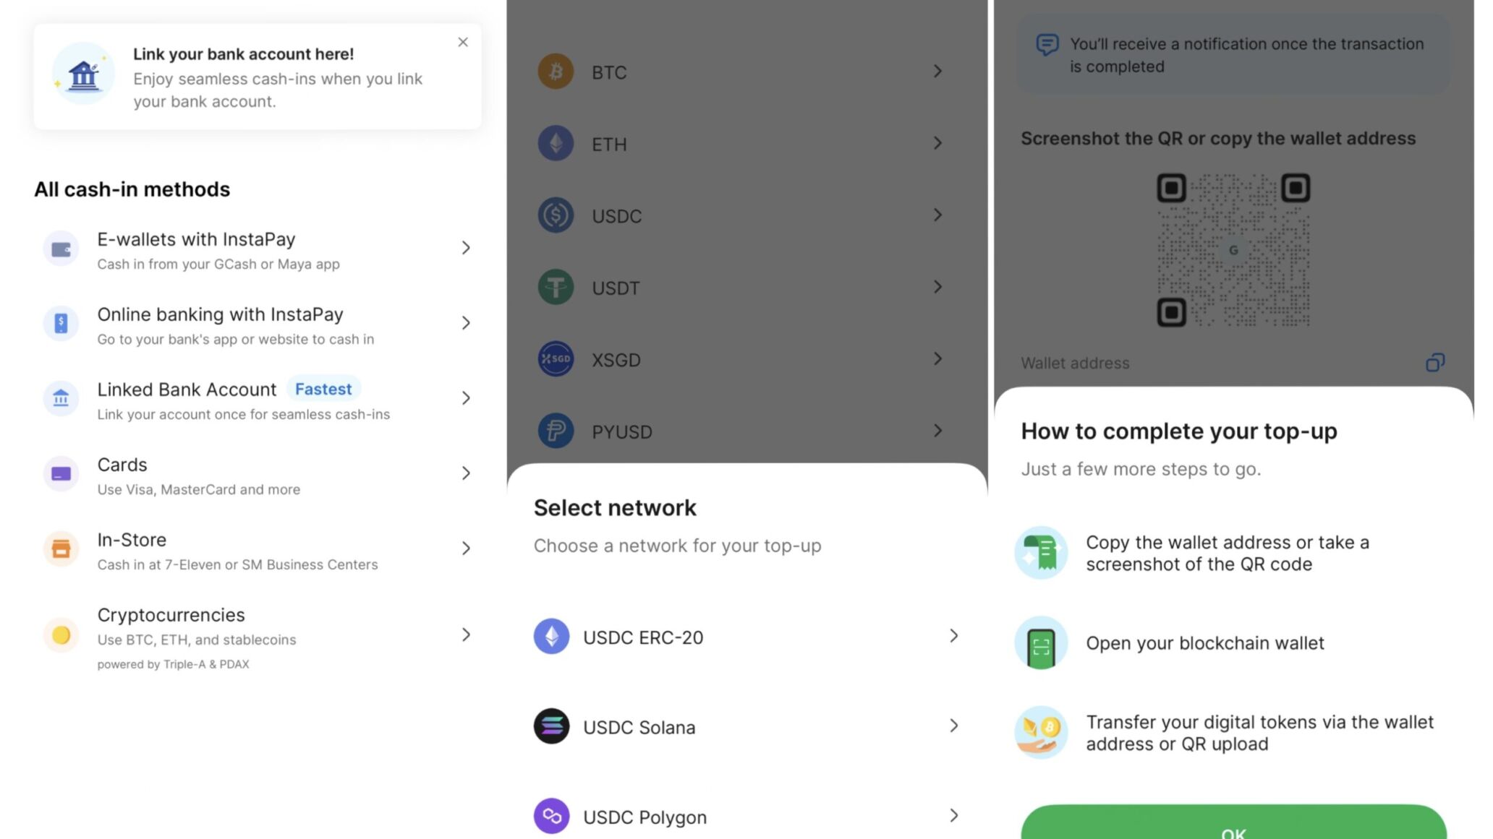Click the USDT Tether icon
The height and width of the screenshot is (839, 1493).
click(555, 287)
